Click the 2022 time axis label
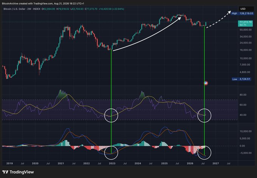The height and width of the screenshot is (178, 257). [87, 163]
